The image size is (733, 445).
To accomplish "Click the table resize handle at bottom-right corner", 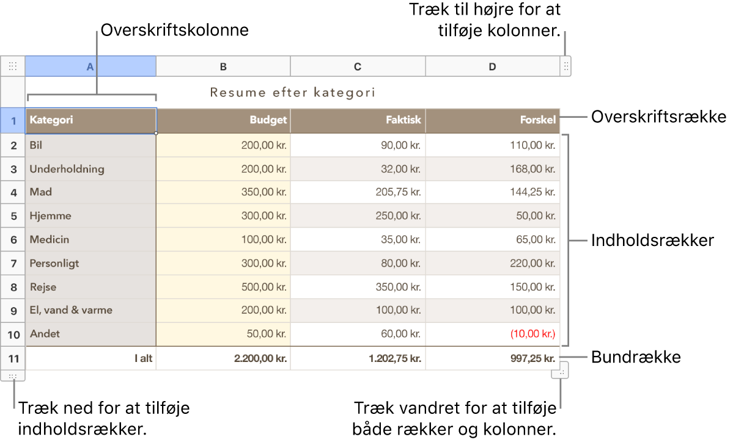I will [561, 371].
